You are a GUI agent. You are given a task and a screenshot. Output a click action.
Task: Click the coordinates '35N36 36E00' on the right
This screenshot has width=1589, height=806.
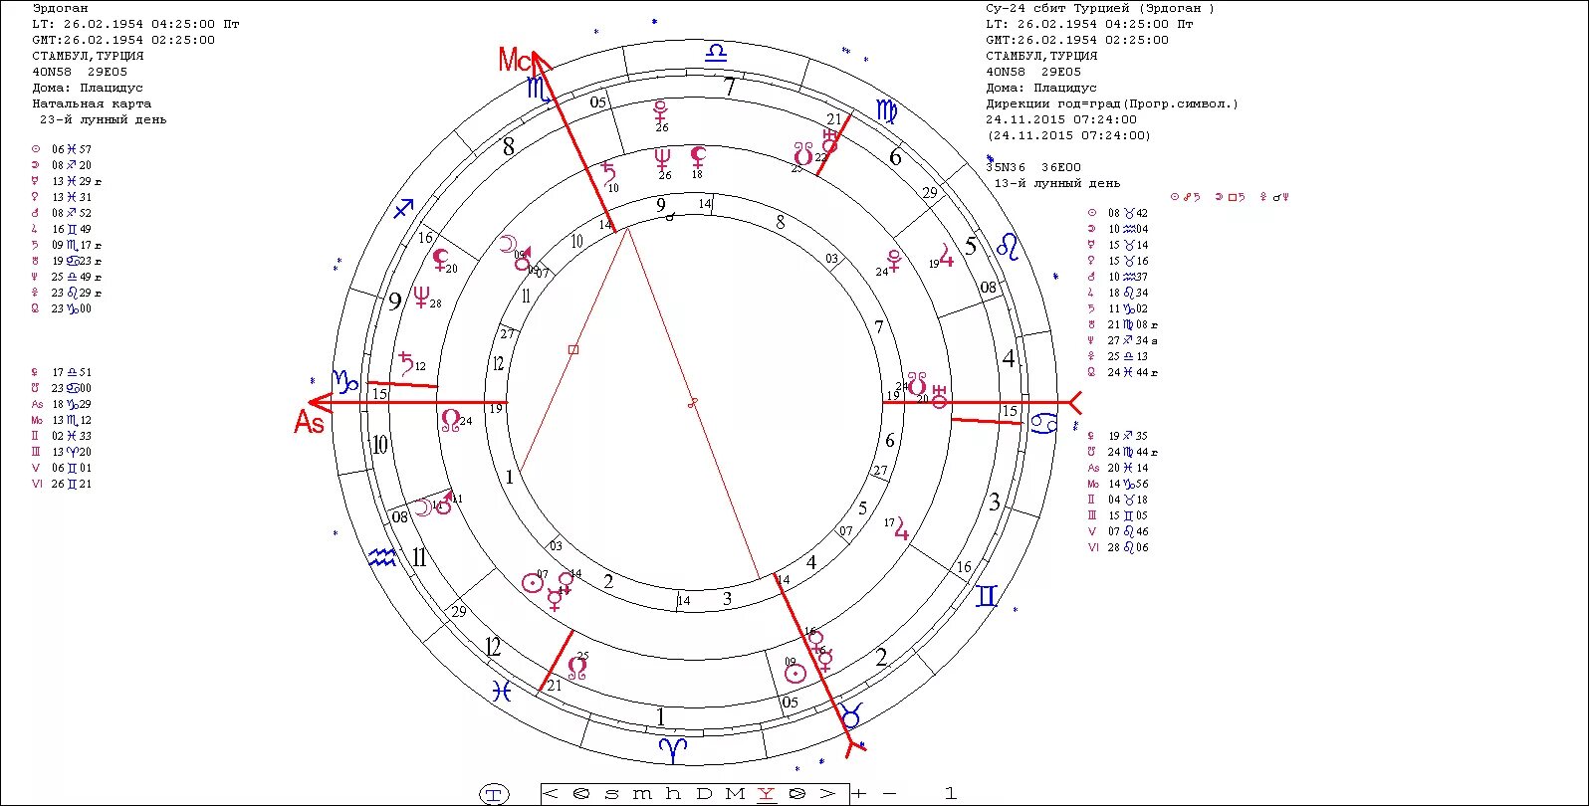pyautogui.click(x=1033, y=167)
